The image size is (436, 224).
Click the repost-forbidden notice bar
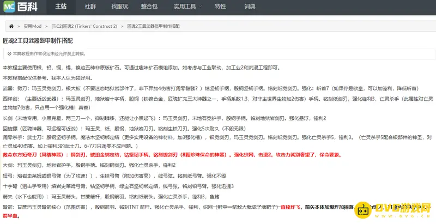click(218, 53)
